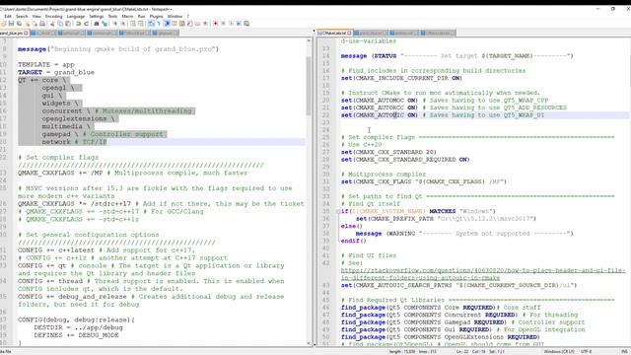This screenshot has height=355, width=631.
Task: Select the last tab in the right pane
Action: 438,33
